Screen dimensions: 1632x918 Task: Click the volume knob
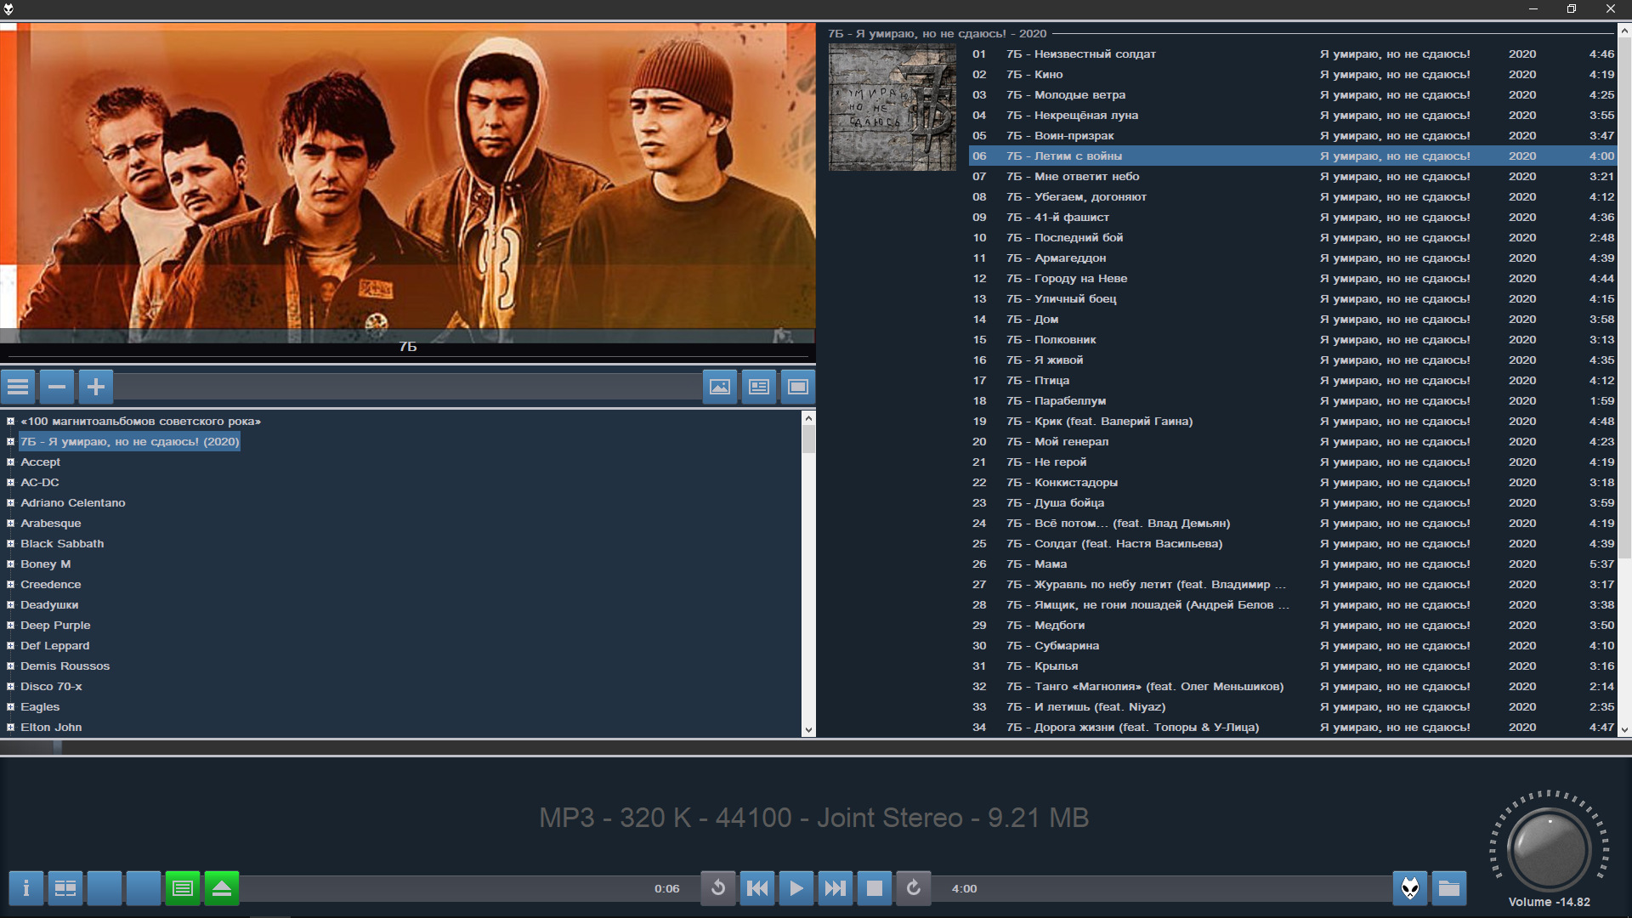pos(1548,848)
